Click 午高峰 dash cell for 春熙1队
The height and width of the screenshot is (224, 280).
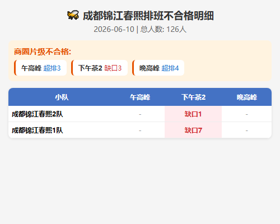[140, 130]
